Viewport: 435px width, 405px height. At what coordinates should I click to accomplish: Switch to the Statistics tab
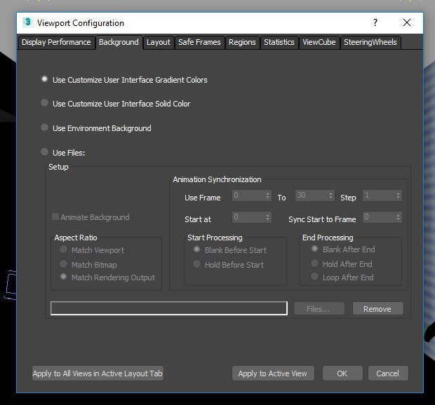(x=279, y=42)
